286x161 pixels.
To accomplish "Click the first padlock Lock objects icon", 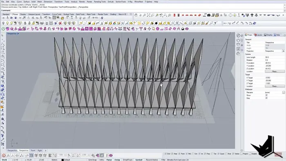I will [25, 23].
